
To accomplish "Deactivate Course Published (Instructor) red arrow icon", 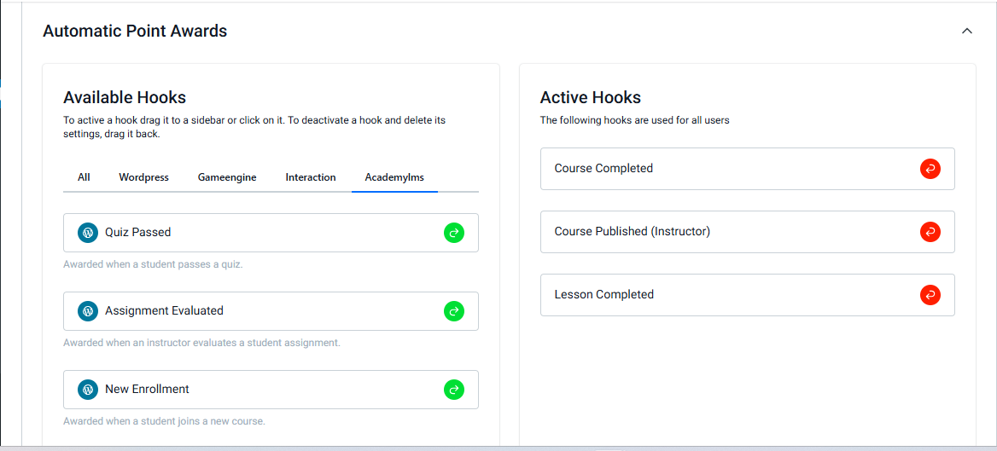I will 930,232.
